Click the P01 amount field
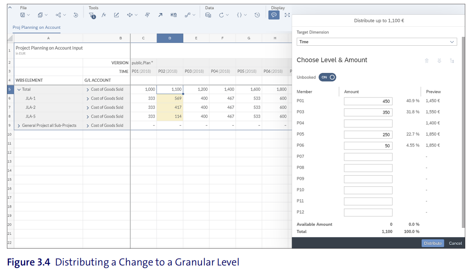The width and height of the screenshot is (471, 272). (368, 101)
